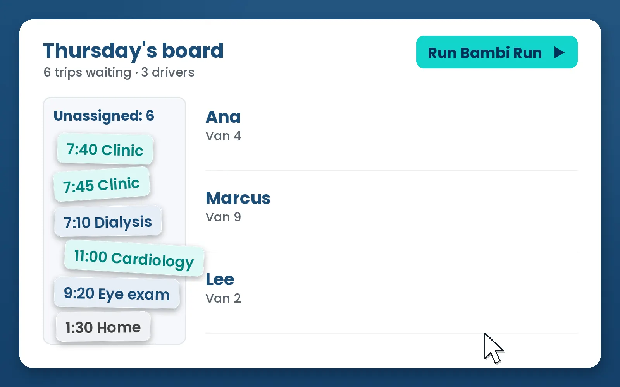620x387 pixels.
Task: Click Van 2 under Lee
Action: (223, 298)
